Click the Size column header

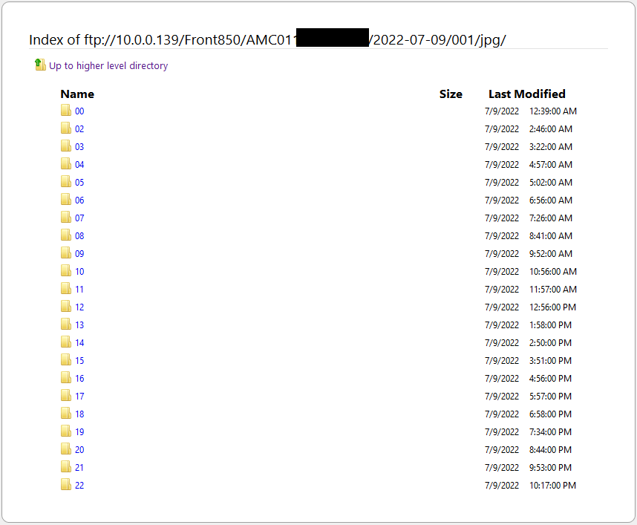click(451, 94)
